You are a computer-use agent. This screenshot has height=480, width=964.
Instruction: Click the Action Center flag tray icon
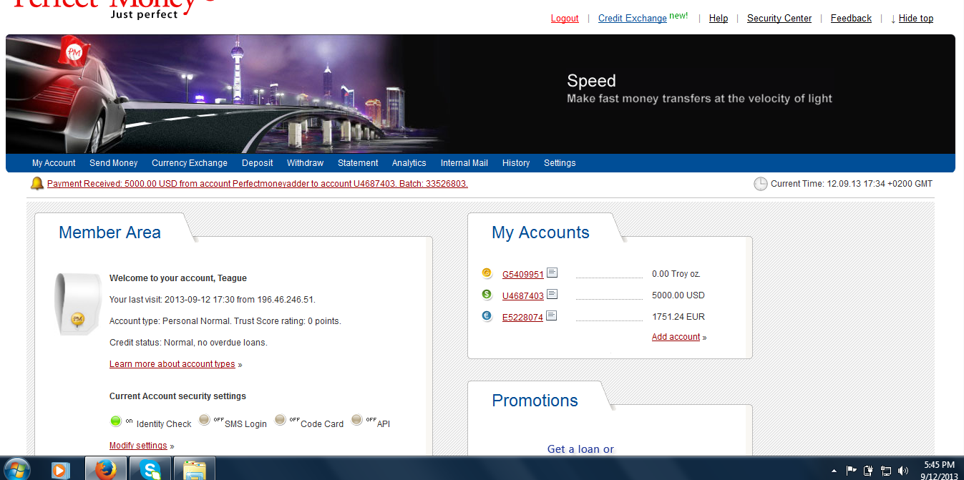851,471
